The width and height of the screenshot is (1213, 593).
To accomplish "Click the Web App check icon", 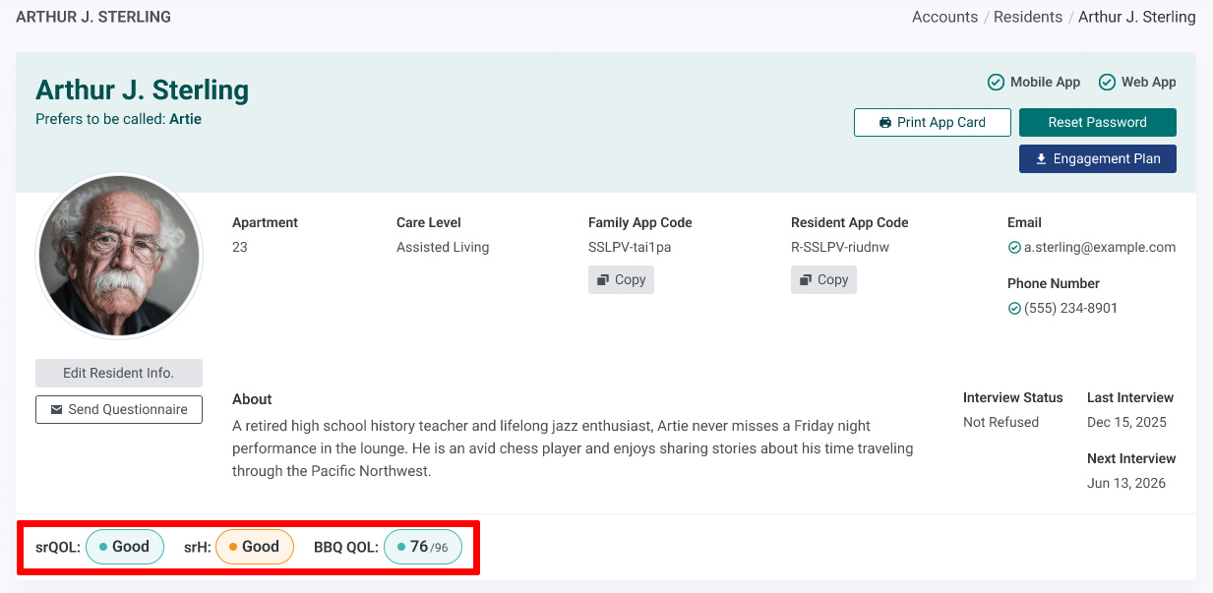I will click(x=1107, y=83).
